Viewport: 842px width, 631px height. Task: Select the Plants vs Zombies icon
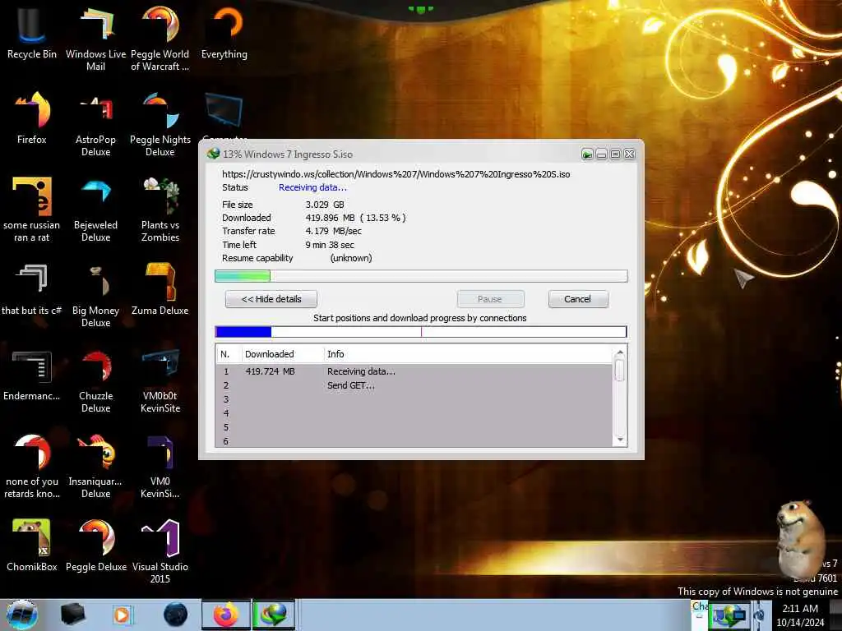[x=160, y=209]
